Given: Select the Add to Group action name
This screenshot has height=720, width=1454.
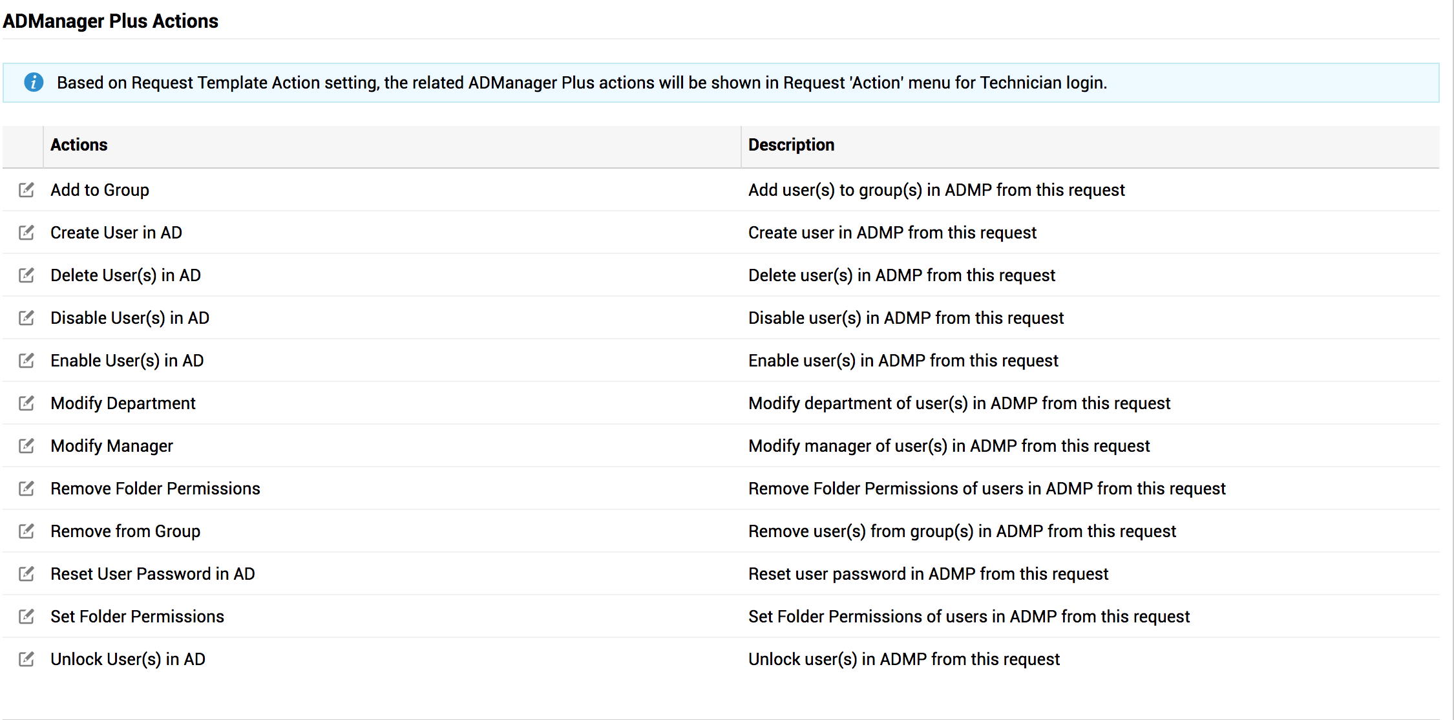Looking at the screenshot, I should coord(100,190).
